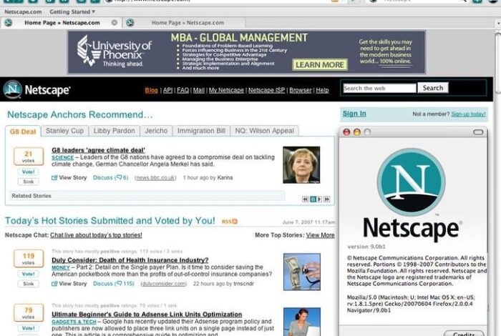Click submitter name Karina
501x336 pixels.
tap(225, 178)
